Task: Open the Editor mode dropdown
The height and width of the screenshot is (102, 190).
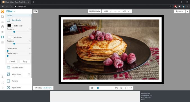Action: (x=10, y=11)
